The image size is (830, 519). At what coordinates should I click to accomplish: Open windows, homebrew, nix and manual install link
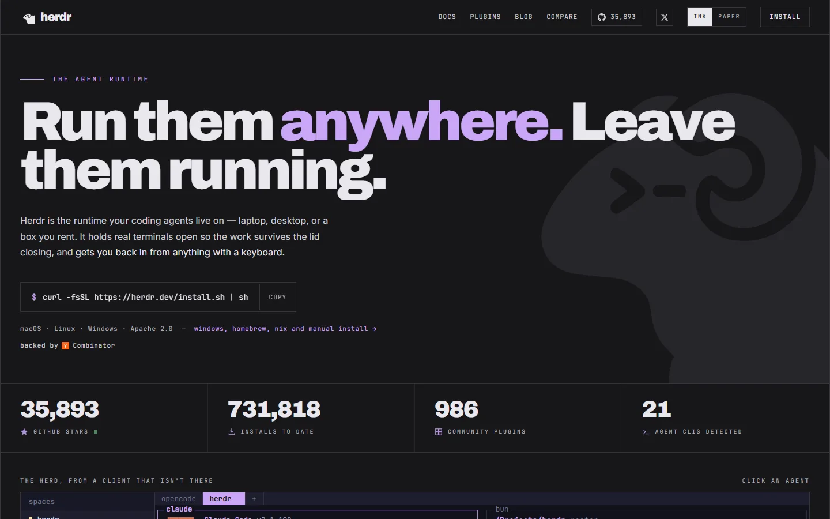click(285, 329)
